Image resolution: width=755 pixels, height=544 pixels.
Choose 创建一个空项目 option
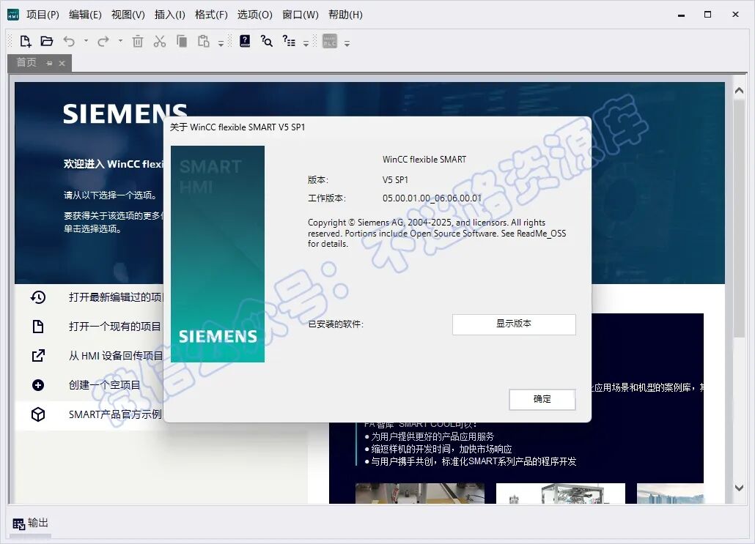pyautogui.click(x=104, y=385)
